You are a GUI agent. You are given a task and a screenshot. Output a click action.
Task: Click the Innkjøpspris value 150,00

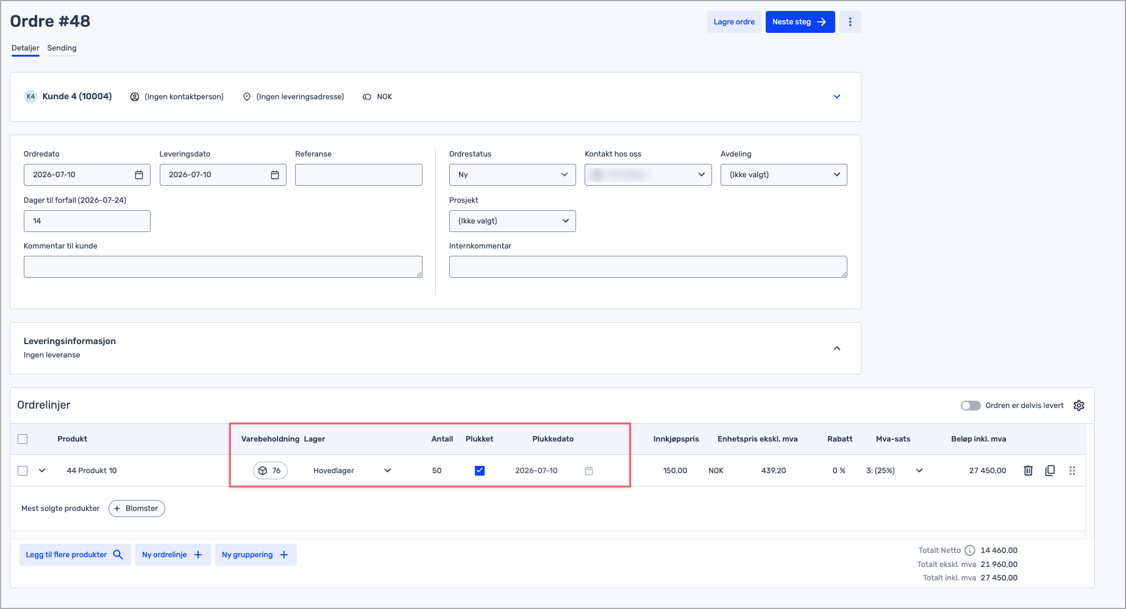(x=675, y=471)
